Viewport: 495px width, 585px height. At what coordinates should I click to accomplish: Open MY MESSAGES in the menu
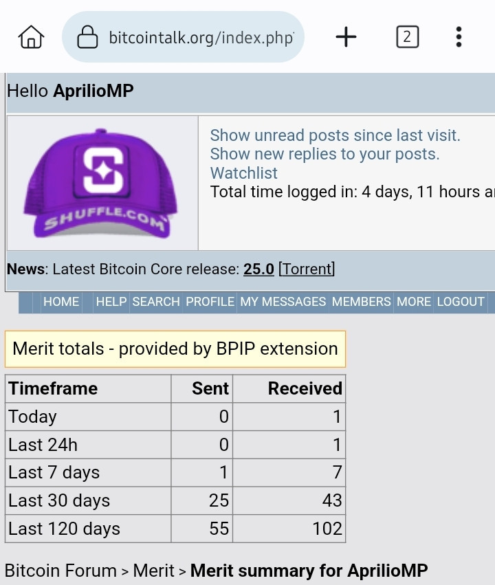(283, 302)
